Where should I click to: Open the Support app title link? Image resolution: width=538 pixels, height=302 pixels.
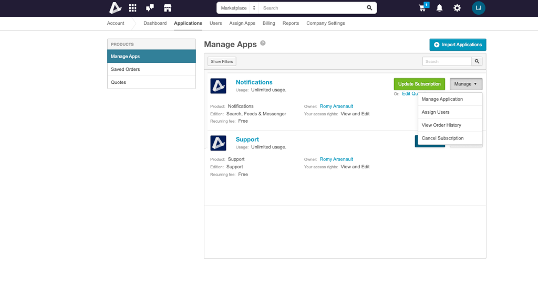(247, 139)
